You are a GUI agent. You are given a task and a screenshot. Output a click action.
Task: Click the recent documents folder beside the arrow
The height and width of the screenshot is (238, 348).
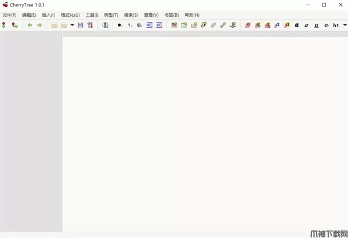coord(64,25)
